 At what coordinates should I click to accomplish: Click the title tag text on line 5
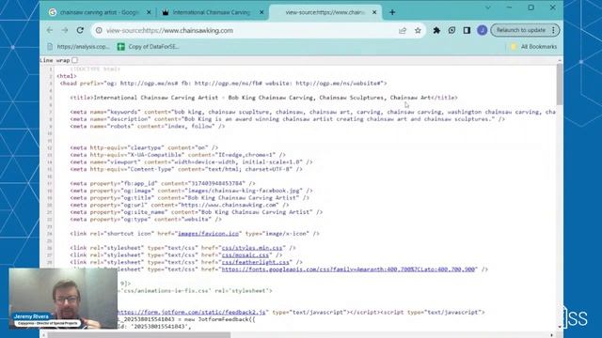[263, 98]
